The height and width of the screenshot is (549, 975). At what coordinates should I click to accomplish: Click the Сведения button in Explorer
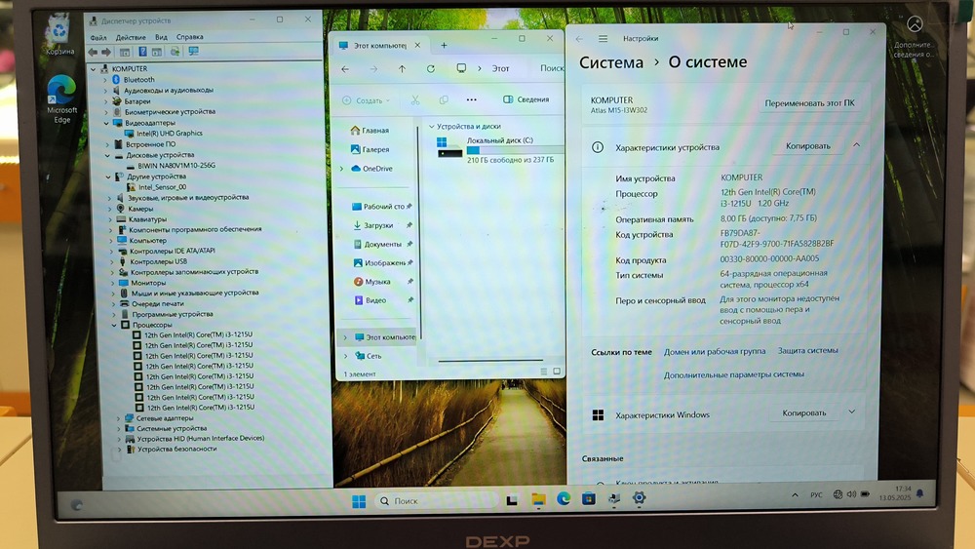coord(526,99)
